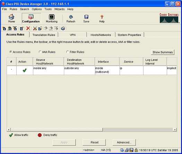Select the 'ip' service cell

tap(131, 70)
